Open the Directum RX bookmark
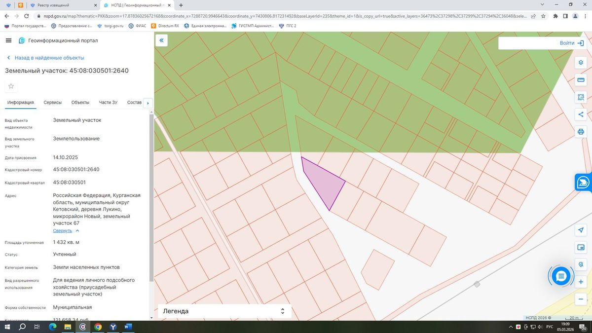 (x=165, y=26)
